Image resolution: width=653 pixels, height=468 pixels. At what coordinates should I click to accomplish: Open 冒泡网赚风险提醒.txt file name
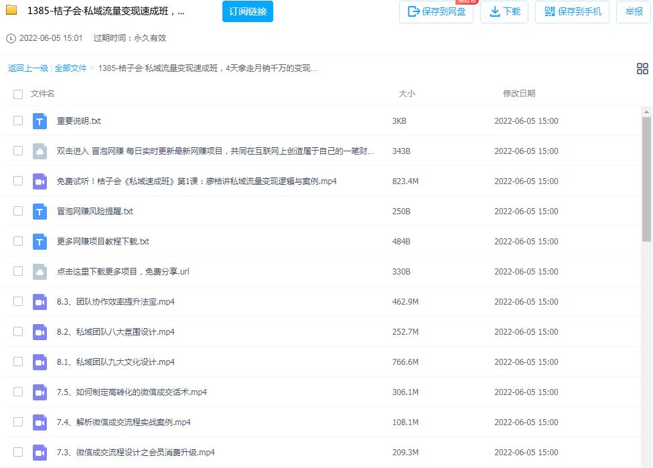point(95,212)
